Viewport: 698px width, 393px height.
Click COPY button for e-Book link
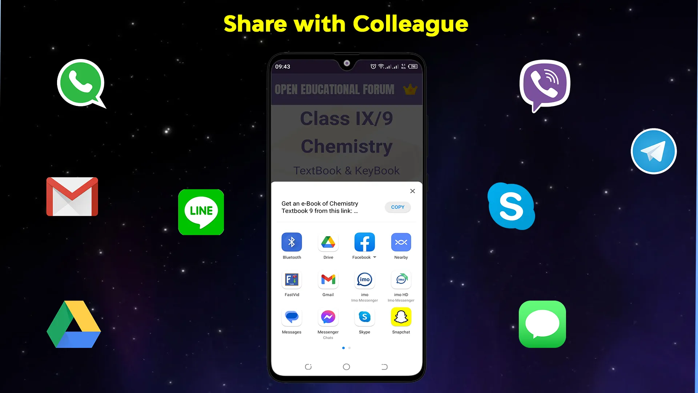(397, 207)
